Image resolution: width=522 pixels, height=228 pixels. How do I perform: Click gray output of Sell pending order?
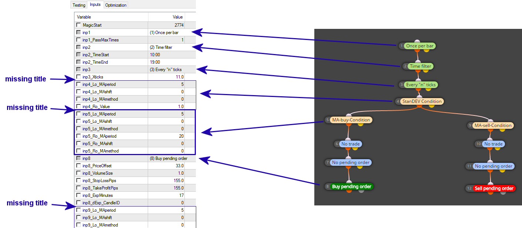pyautogui.click(x=503, y=193)
